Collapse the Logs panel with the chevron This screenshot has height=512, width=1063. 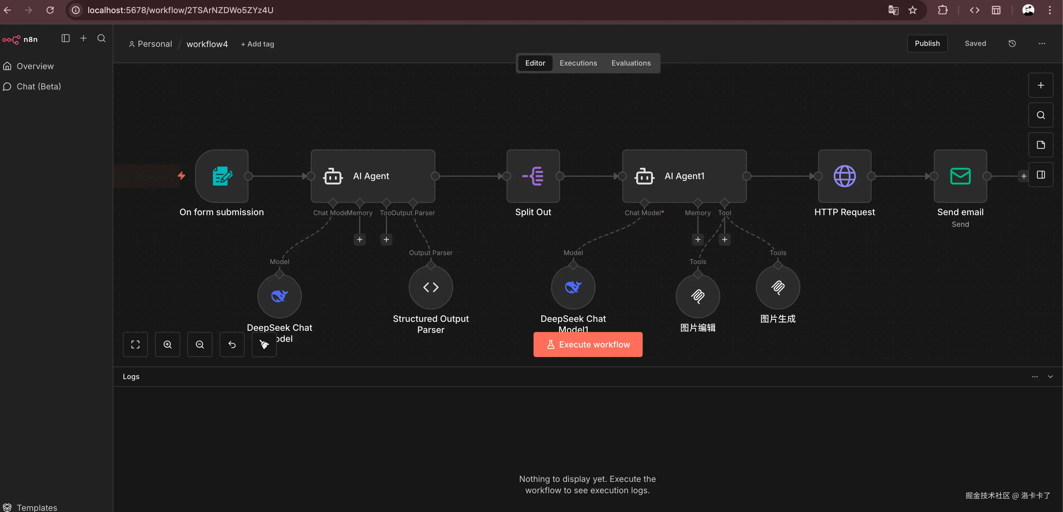click(x=1050, y=377)
